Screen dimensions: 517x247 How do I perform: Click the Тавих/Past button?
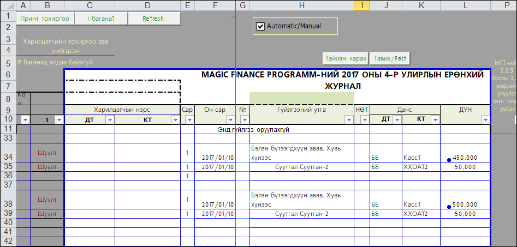[x=390, y=58]
